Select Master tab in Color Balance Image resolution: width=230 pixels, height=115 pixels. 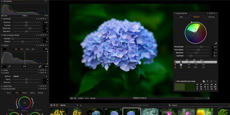point(9,93)
